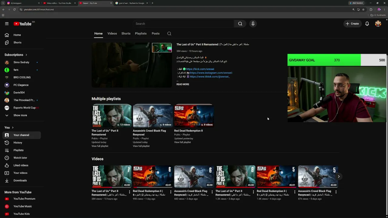The height and width of the screenshot is (218, 388).
Task: Click the browser address bar URL
Action: click(x=39, y=9)
